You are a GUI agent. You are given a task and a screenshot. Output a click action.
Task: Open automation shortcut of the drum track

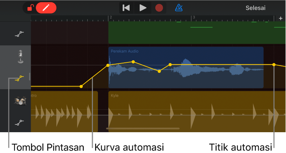[19, 123]
